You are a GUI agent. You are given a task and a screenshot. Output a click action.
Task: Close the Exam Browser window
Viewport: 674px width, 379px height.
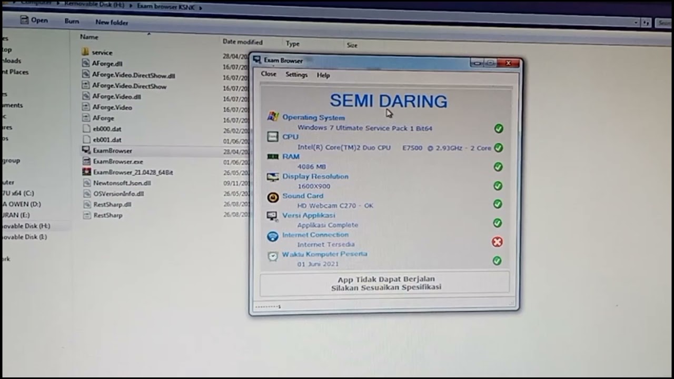point(508,63)
